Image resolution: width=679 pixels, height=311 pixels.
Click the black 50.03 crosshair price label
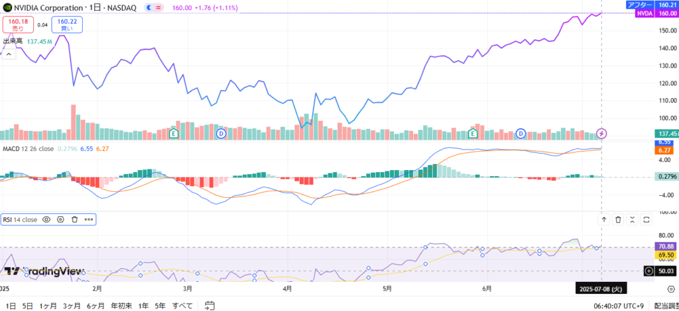(664, 271)
